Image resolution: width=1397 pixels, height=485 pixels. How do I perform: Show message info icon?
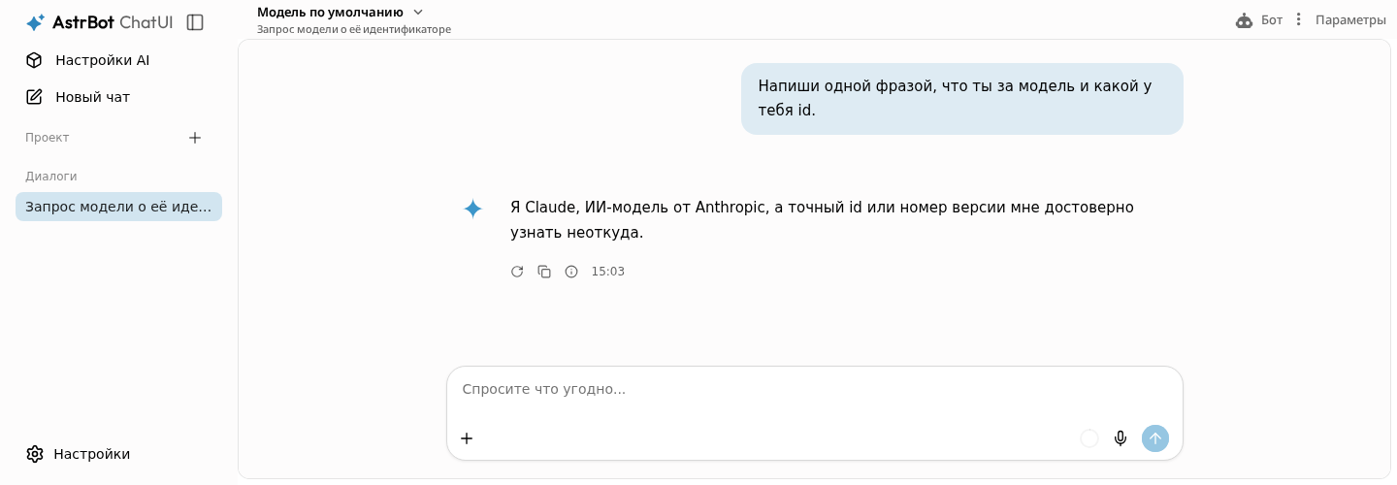571,272
